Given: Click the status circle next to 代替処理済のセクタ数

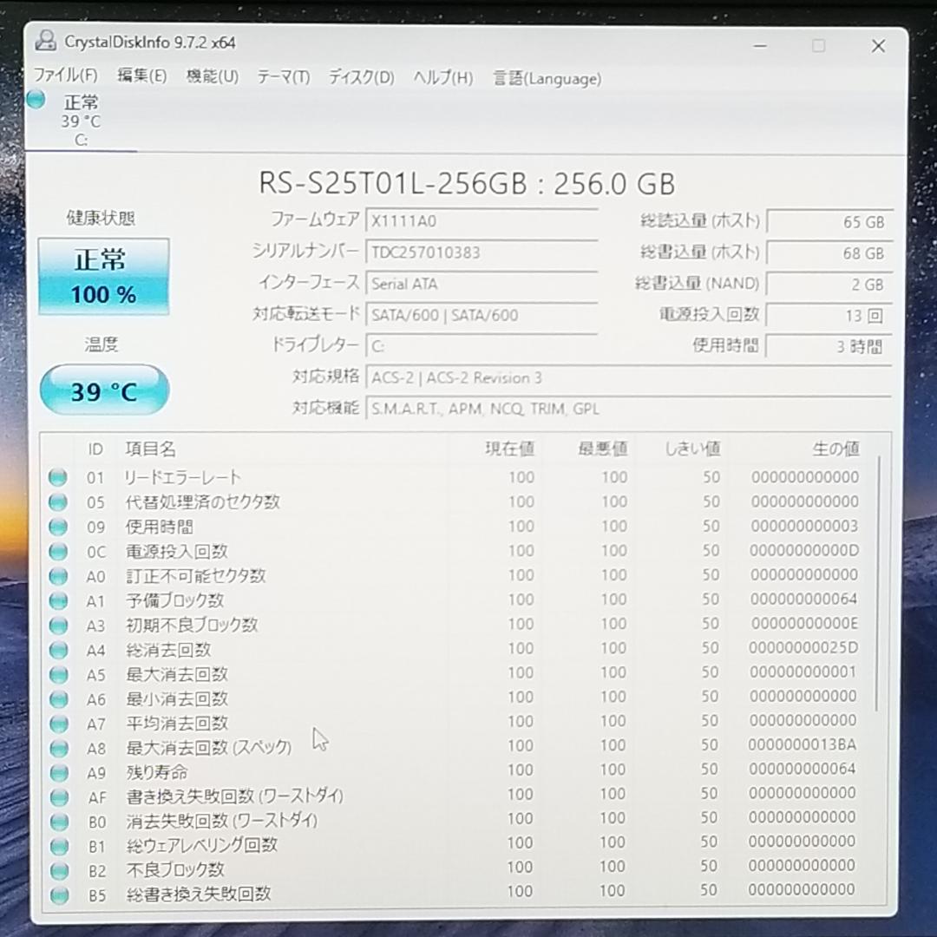Looking at the screenshot, I should tap(57, 501).
